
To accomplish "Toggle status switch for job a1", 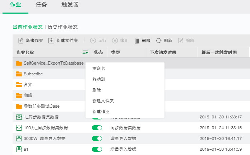I will tap(97, 149).
